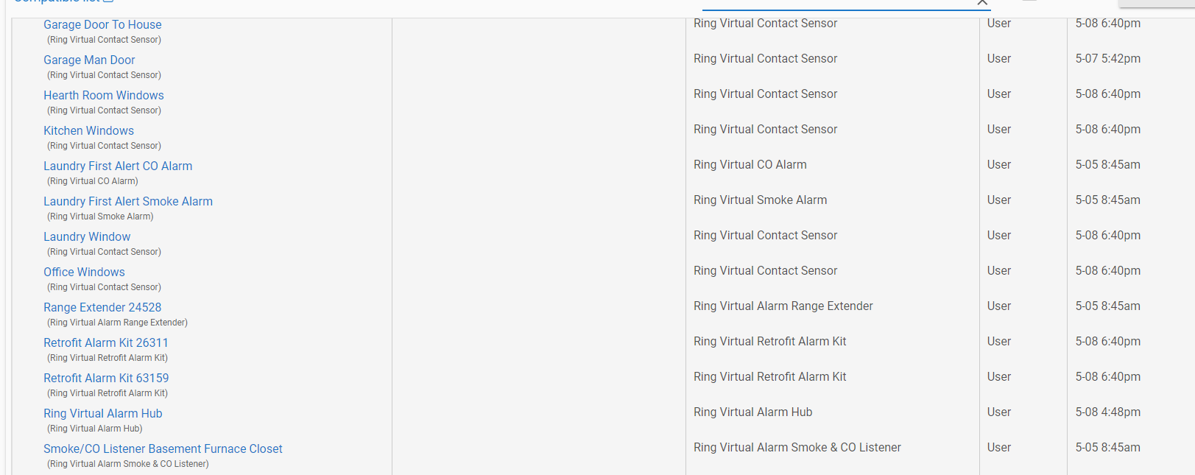Open Laundry First Alert CO Alarm
The height and width of the screenshot is (475, 1195).
pos(118,166)
